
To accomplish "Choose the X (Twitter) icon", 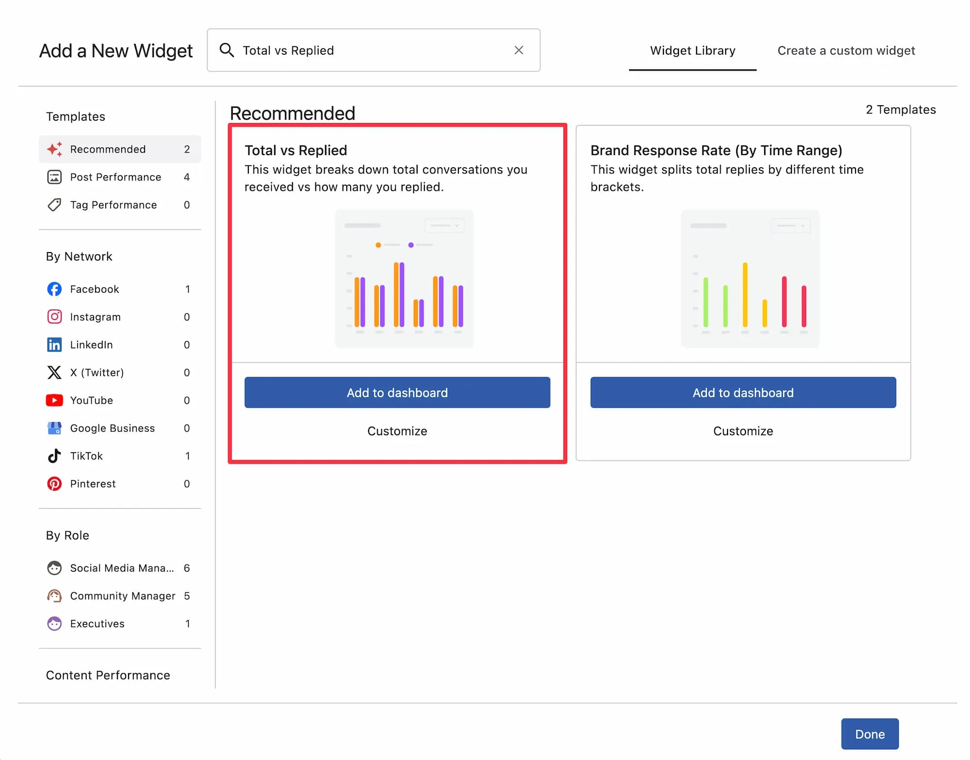I will coord(54,373).
